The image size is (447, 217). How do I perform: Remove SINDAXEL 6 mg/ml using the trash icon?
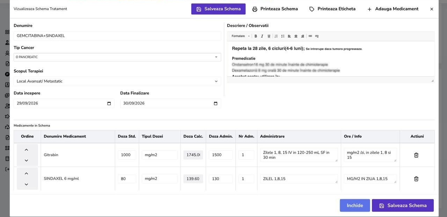416,179
